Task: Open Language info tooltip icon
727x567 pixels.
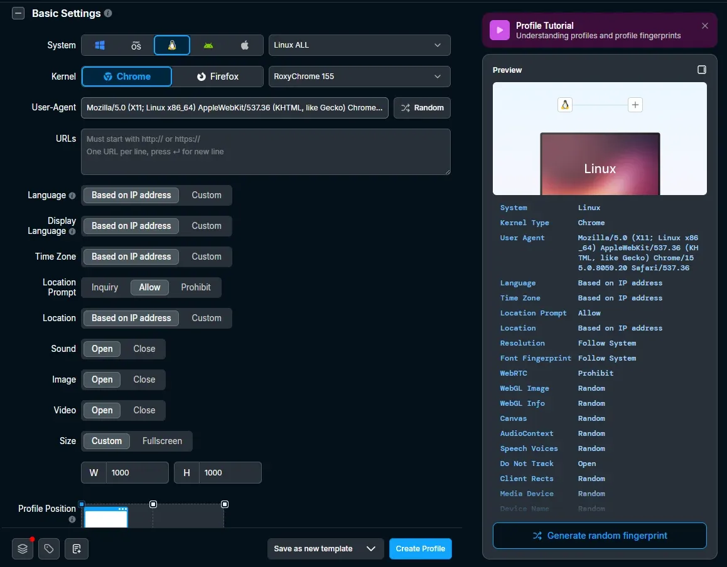Action: point(72,196)
